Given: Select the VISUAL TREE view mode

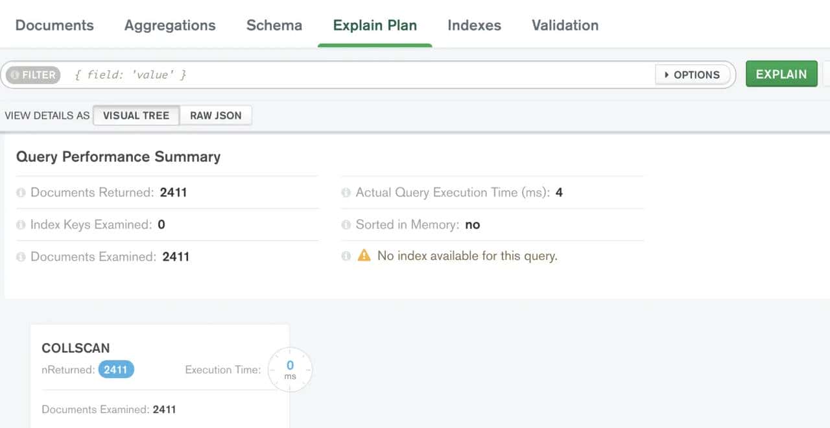Looking at the screenshot, I should coord(136,115).
